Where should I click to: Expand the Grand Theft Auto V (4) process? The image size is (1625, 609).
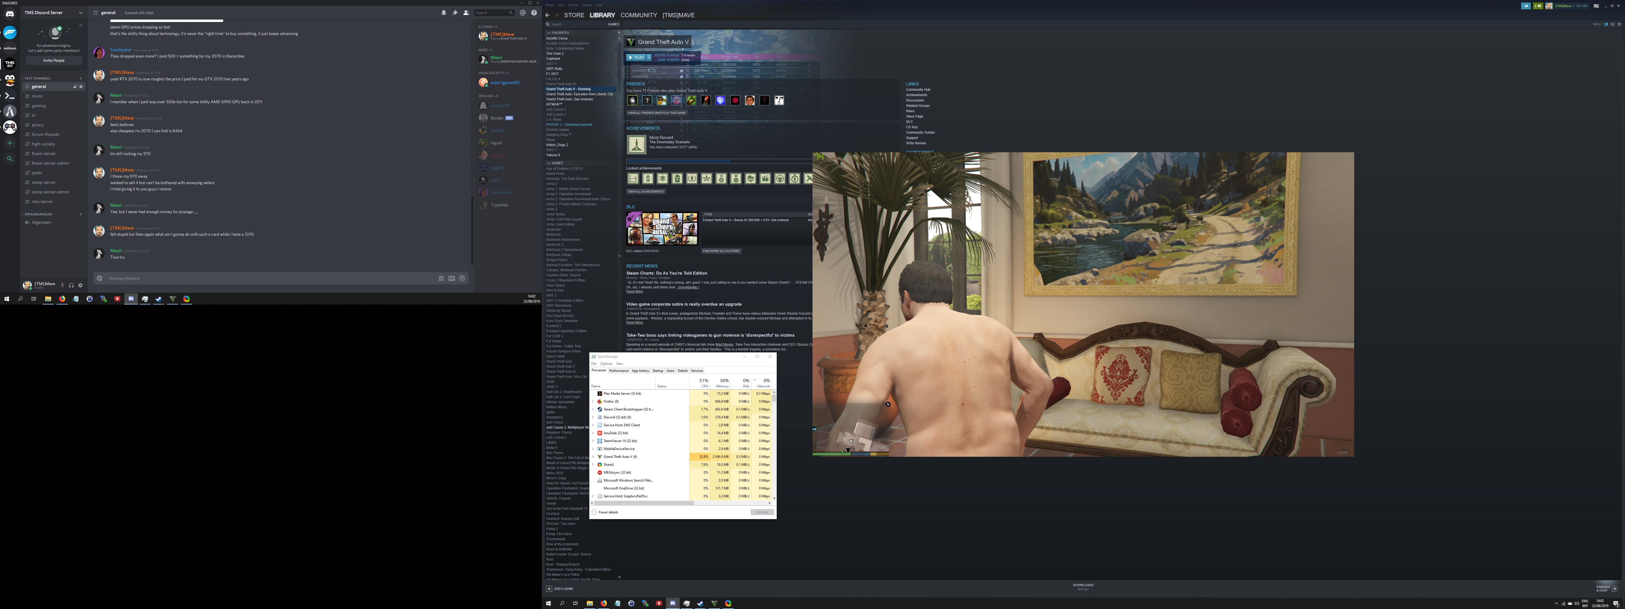pos(593,457)
